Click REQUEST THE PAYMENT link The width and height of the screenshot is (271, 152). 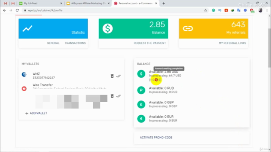coord(149,43)
